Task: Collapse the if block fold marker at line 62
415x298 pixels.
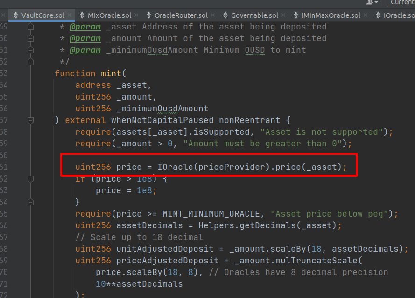Action: pos(30,179)
